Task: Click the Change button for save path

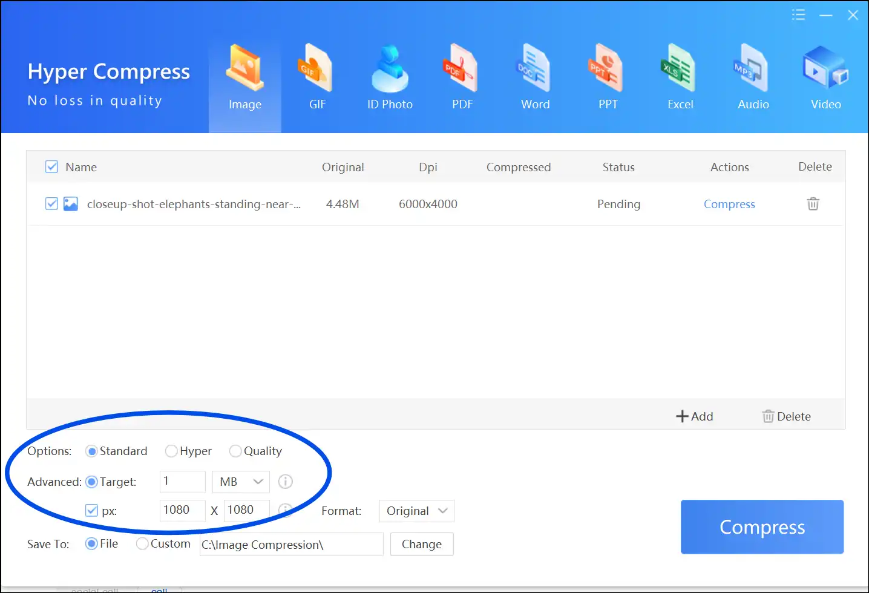Action: tap(422, 544)
